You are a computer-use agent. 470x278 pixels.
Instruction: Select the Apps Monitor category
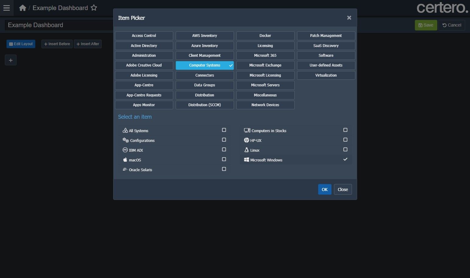click(144, 105)
